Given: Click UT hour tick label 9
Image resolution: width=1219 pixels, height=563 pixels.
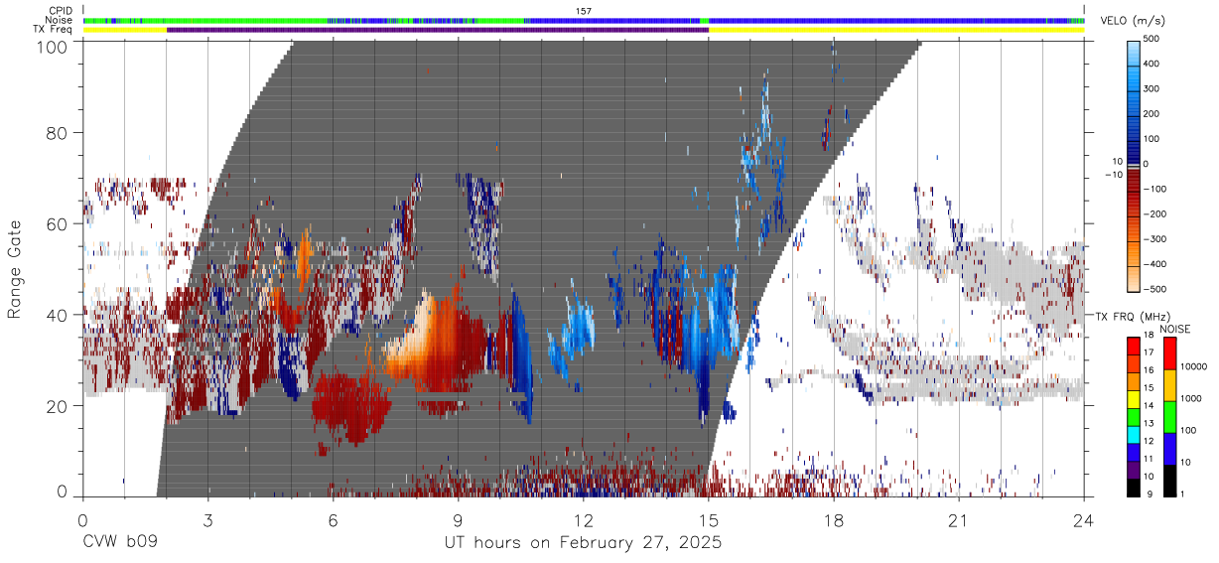Looking at the screenshot, I should point(458,520).
